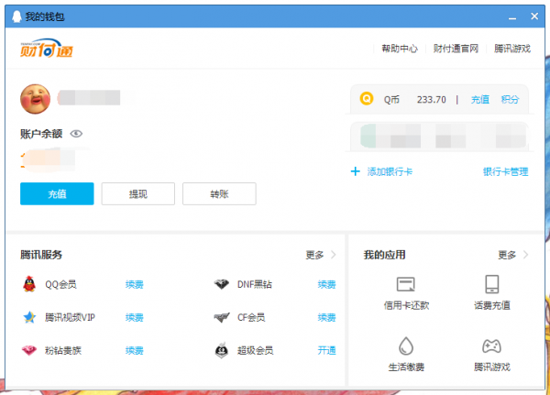
Task: Click the user avatar picture
Action: coord(35,99)
